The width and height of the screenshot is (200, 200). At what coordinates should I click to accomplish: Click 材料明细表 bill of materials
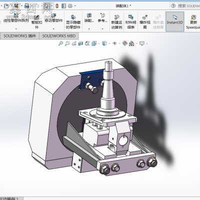click(x=130, y=21)
